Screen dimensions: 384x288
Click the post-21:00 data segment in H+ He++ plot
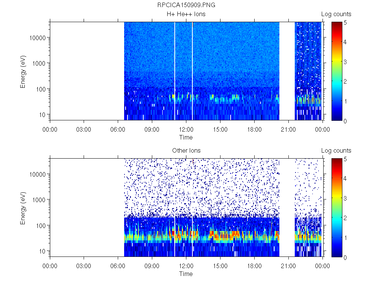click(x=308, y=71)
